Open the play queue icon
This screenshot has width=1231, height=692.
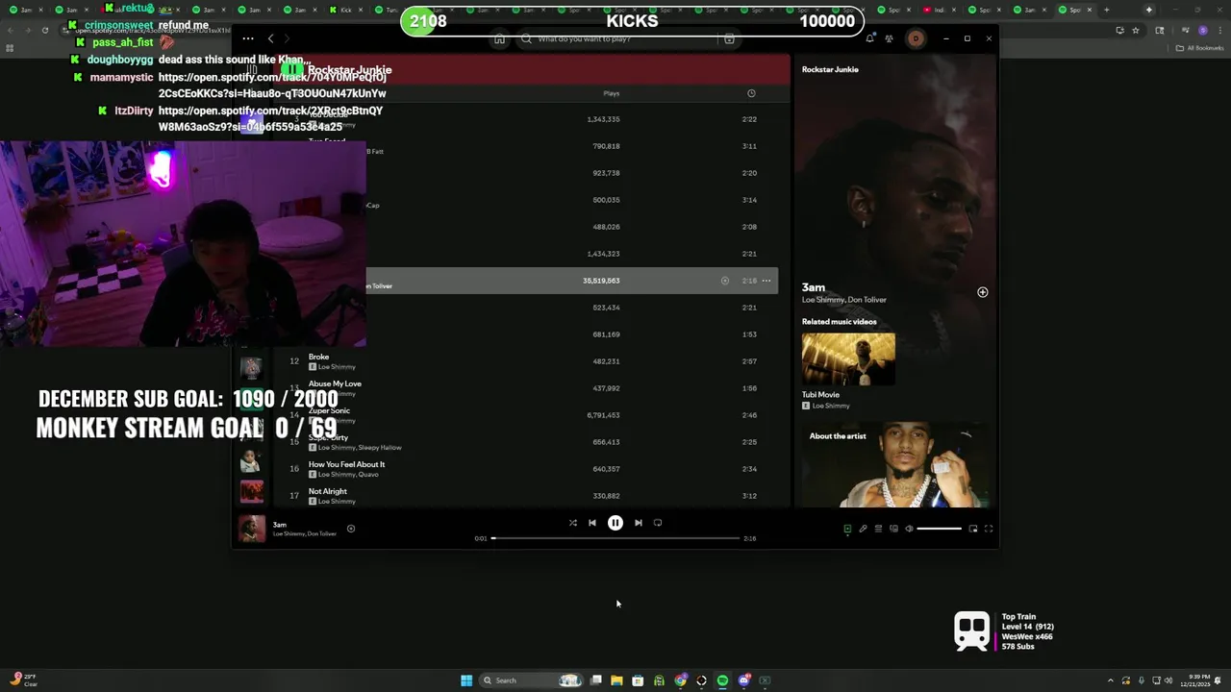[878, 529]
